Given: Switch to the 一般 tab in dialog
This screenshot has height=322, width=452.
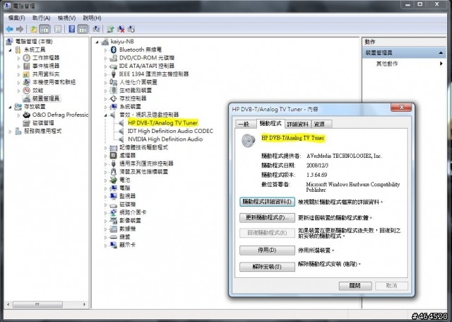Looking at the screenshot, I should click(x=245, y=124).
